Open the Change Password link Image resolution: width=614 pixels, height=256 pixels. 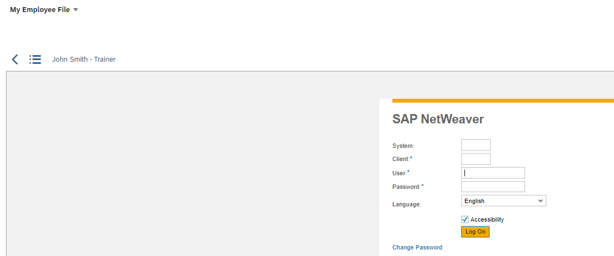point(418,247)
